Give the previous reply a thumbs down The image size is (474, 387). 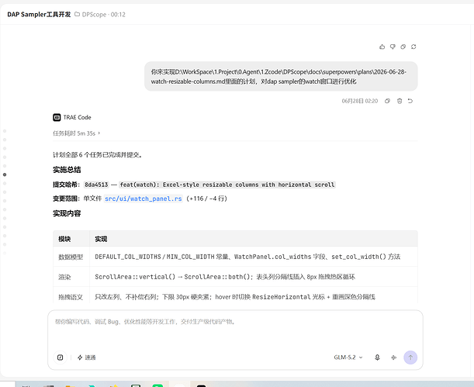[x=393, y=47]
